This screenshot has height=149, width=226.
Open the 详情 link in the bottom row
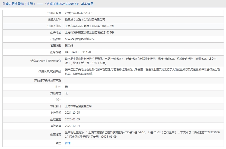pos(68,143)
